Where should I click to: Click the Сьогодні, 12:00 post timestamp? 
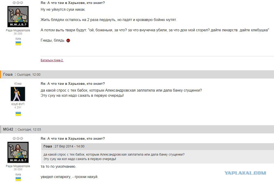pos(29,75)
